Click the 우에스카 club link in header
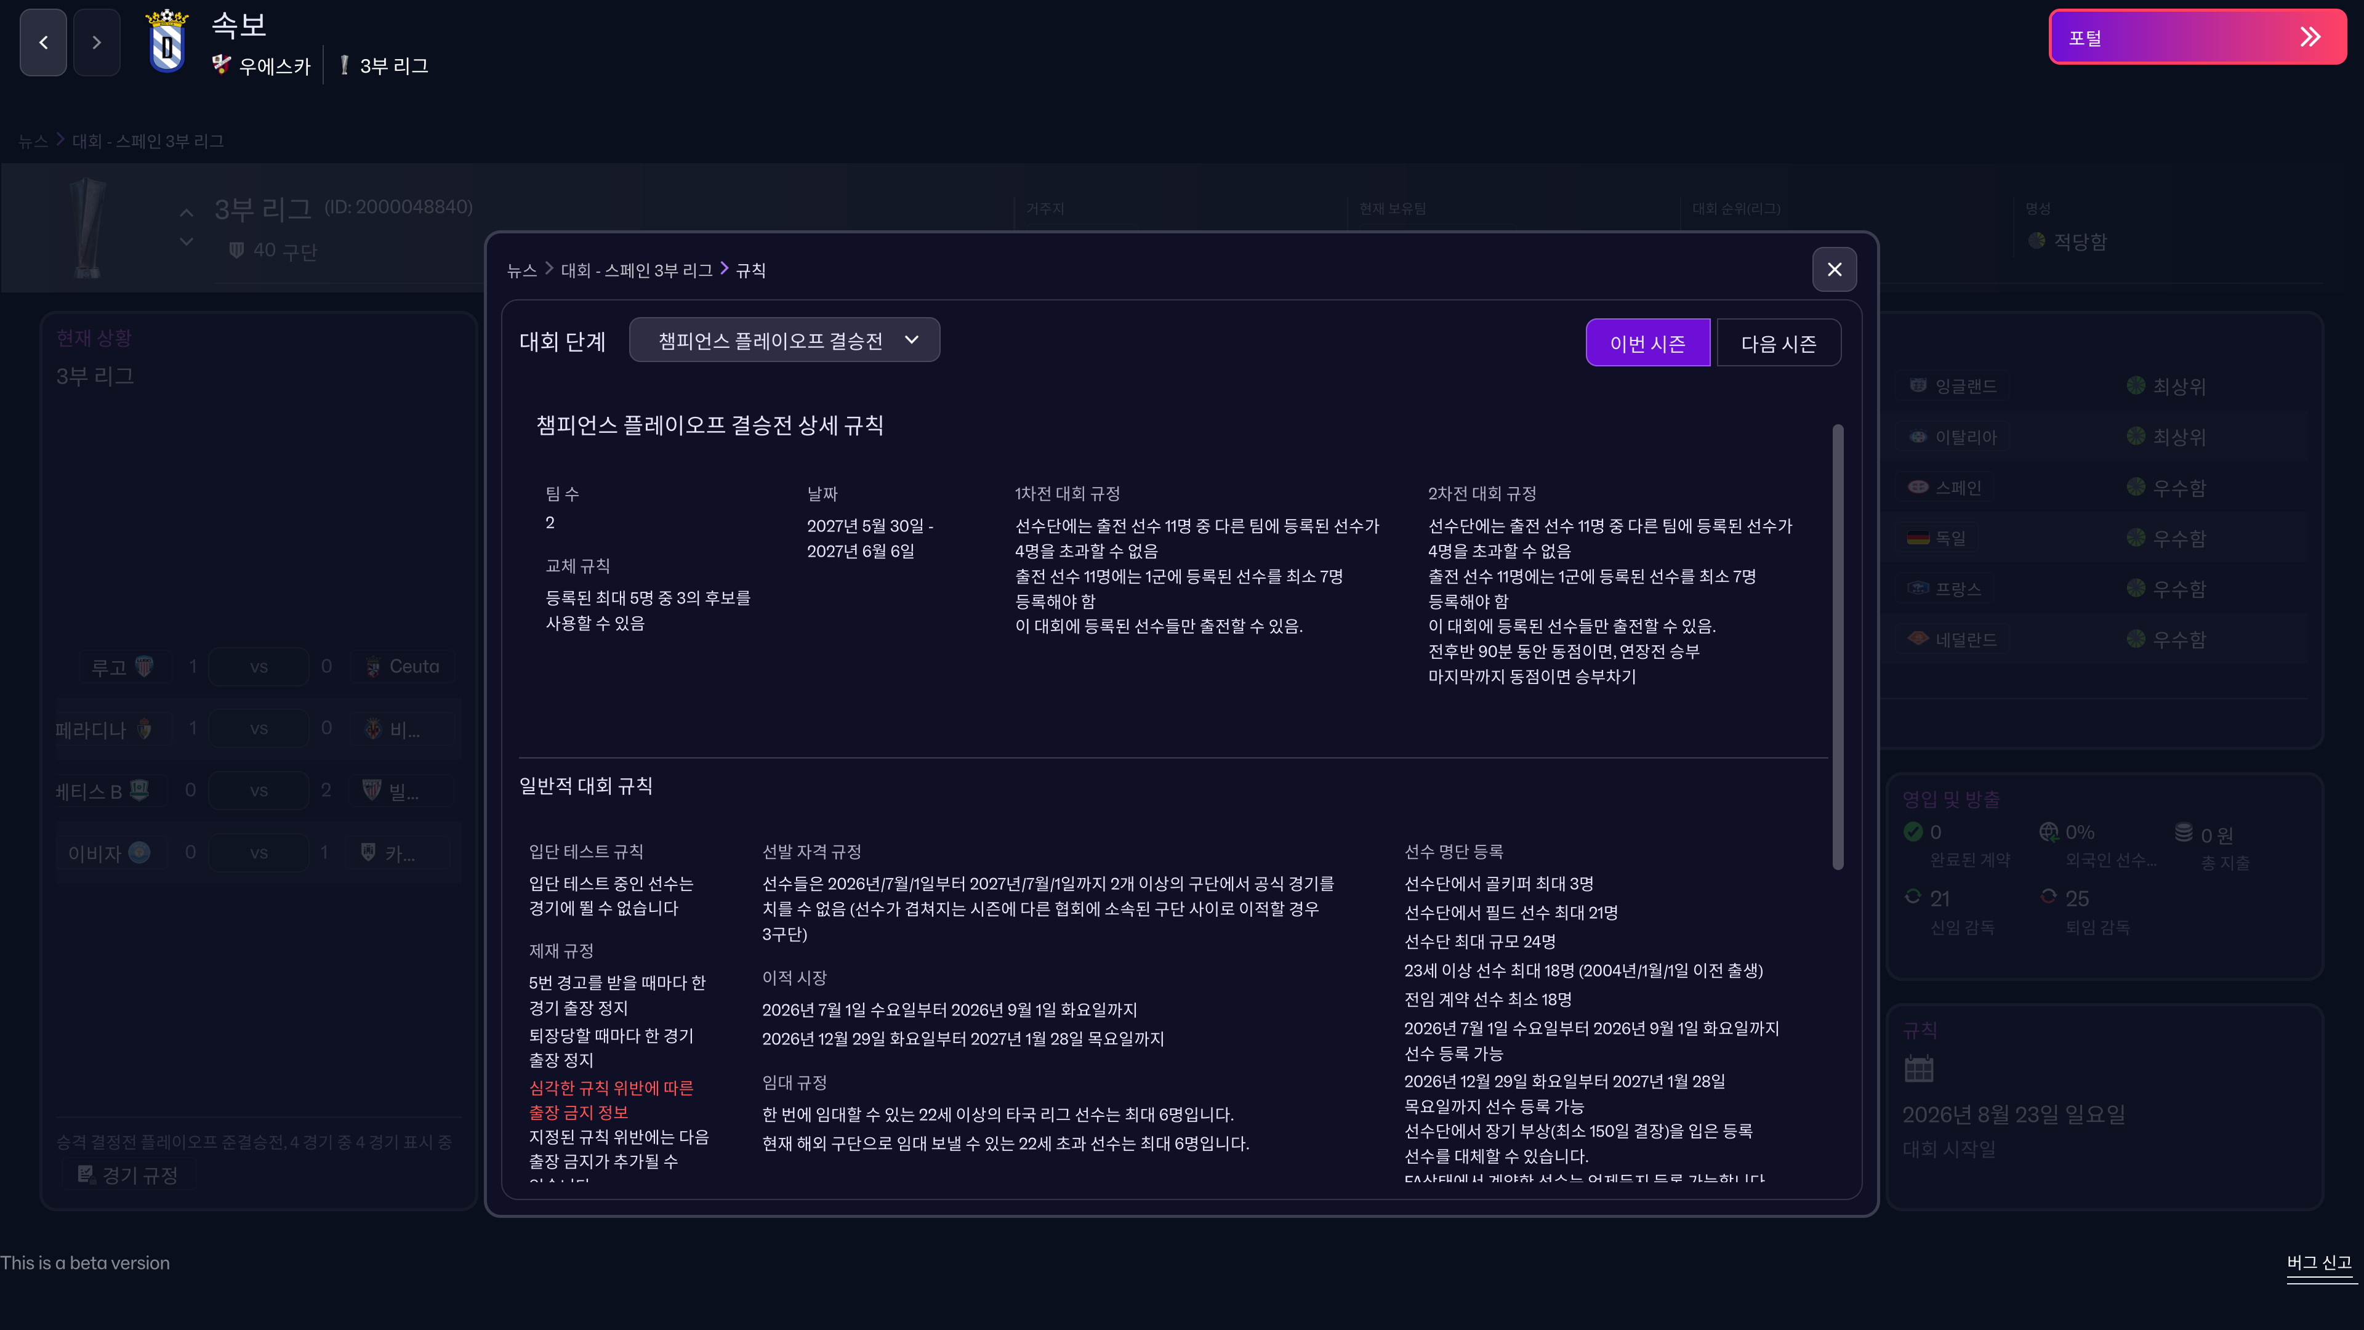2364x1330 pixels. point(273,66)
